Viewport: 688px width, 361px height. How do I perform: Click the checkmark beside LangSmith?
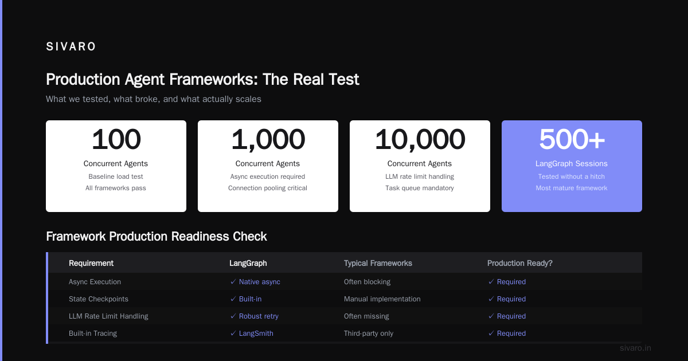(233, 333)
